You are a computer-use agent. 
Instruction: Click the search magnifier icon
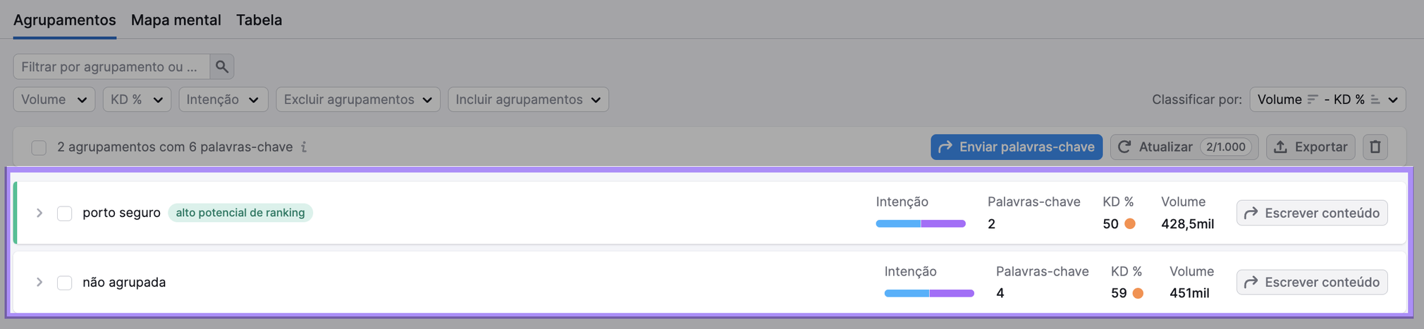[222, 67]
